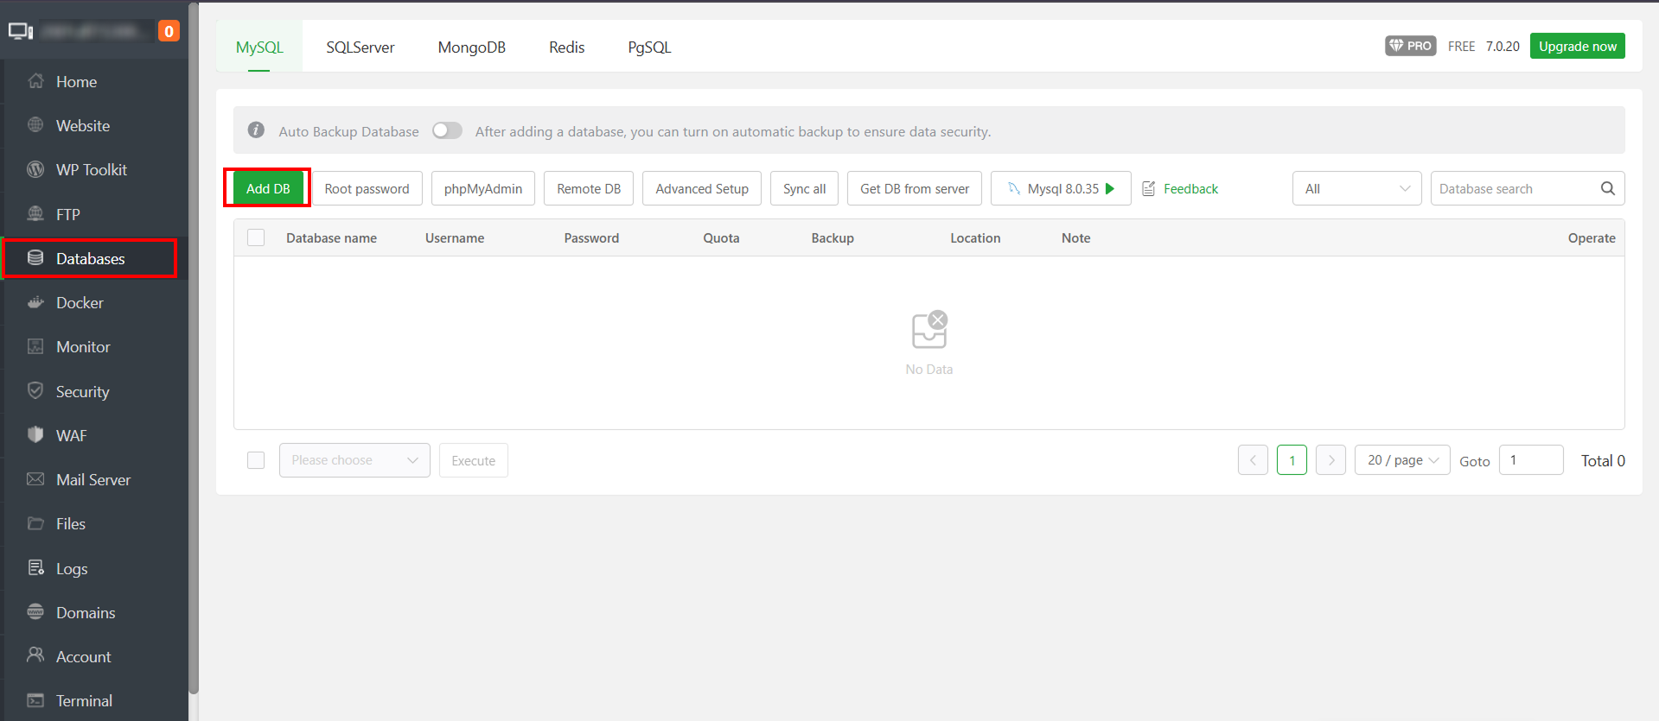1659x721 pixels.
Task: Click the Feedback link
Action: point(1190,188)
